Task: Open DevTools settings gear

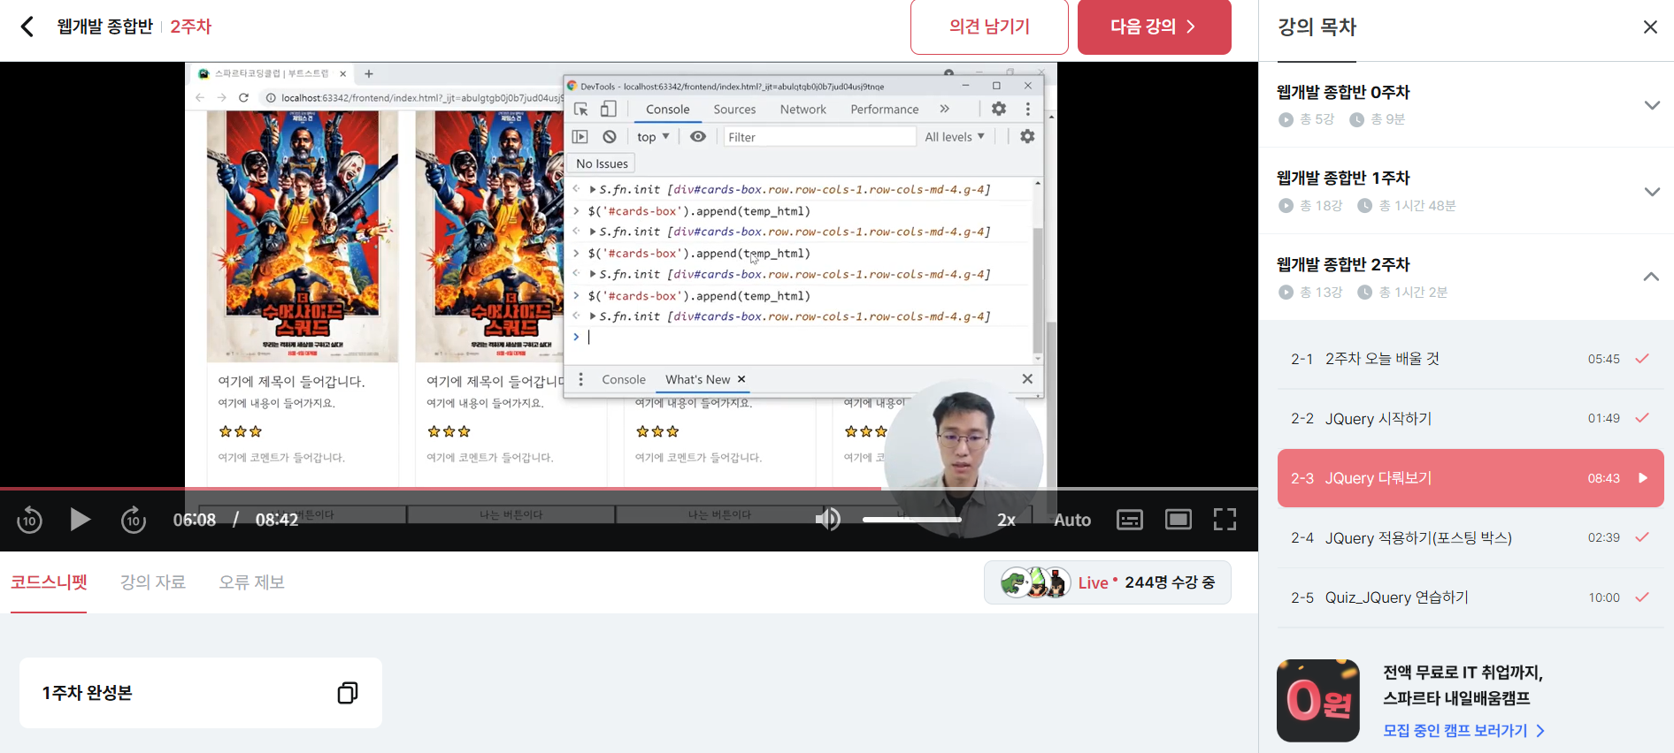Action: 999,109
